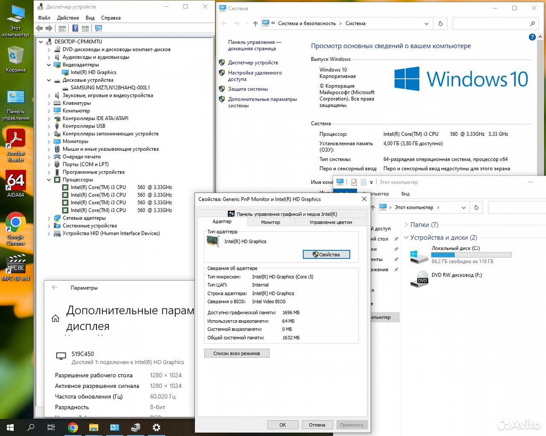Open Дополнительные параметры системы link

(263, 102)
